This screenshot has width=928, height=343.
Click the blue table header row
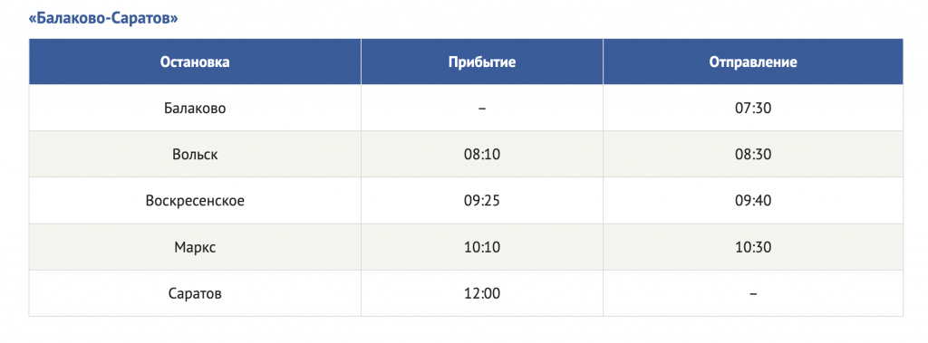466,62
